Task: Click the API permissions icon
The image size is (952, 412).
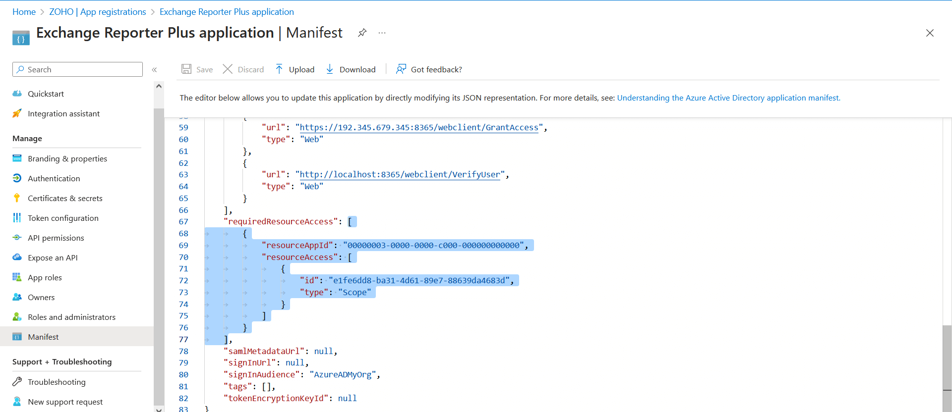Action: (17, 238)
